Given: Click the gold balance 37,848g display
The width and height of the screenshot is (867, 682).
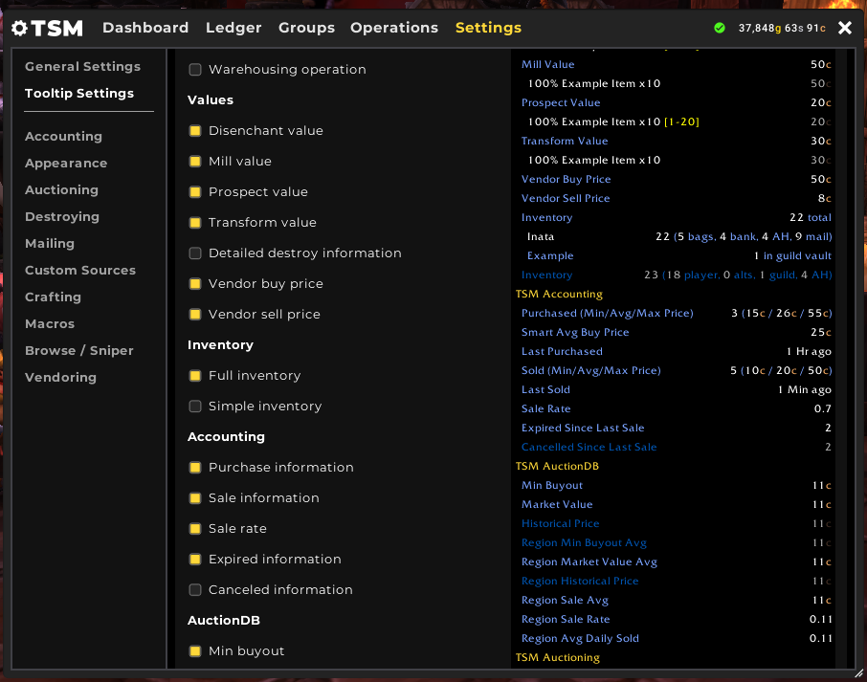Looking at the screenshot, I should click(x=782, y=28).
